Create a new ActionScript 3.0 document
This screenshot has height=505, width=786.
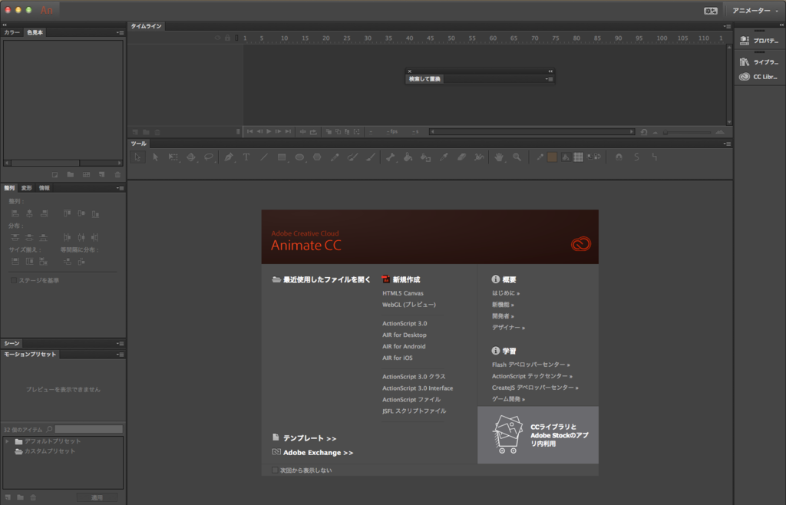[x=405, y=324]
